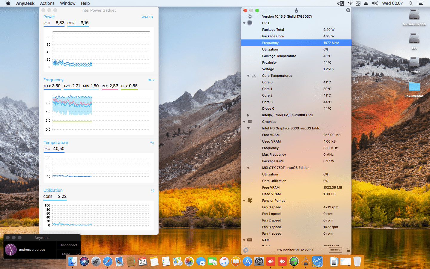Open the More dropdown in the AnyDesk window
Viewport: 430px width, 269px height.
click(68, 254)
